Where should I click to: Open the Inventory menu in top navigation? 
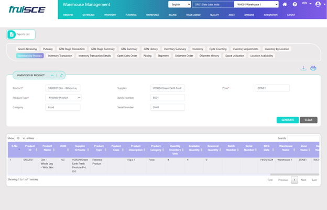110,15
